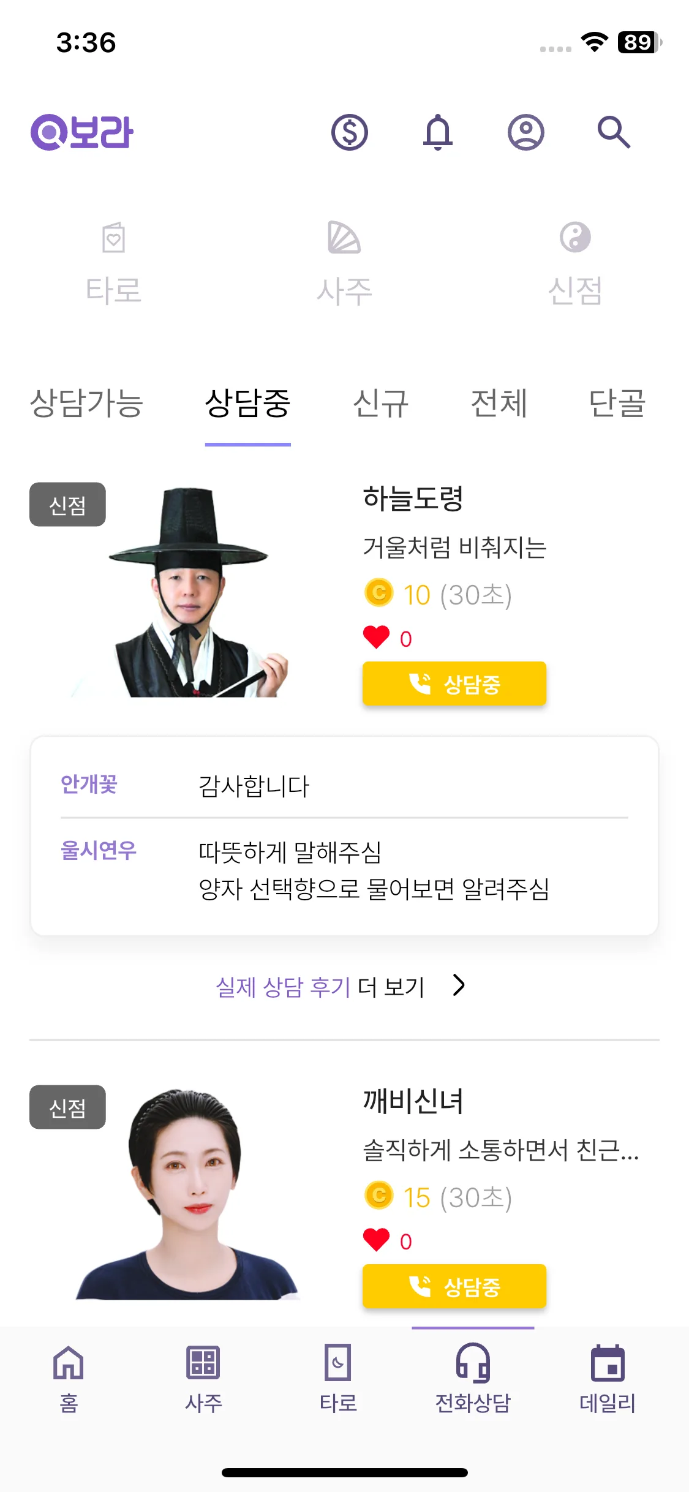Switch to the 단골 tab
Viewport: 689px width, 1492px height.
tap(617, 404)
